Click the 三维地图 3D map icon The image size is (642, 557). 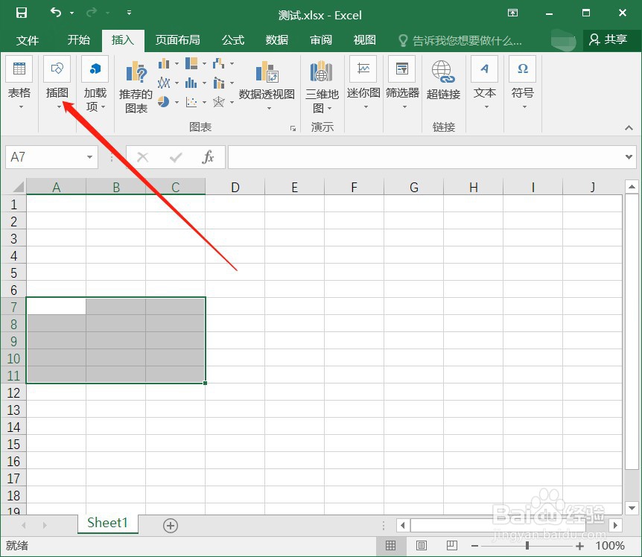(322, 71)
